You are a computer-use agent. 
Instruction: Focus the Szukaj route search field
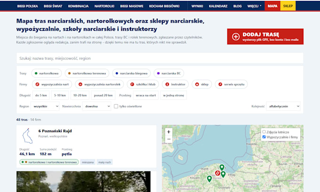click(x=160, y=58)
